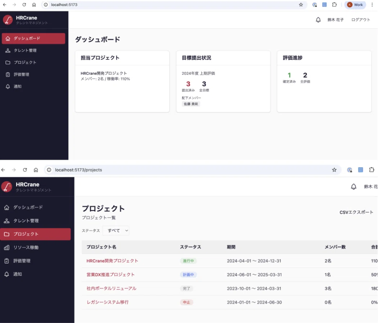The height and width of the screenshot is (323, 378).
Task: Open 通知 in dashboard window sidebar
Action: (x=33, y=86)
